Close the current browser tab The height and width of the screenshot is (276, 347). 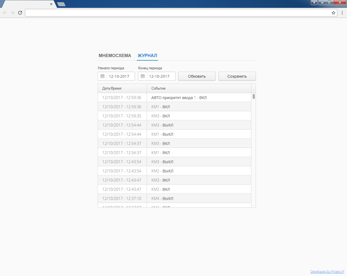[51, 4]
